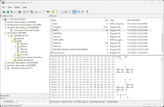Expand Unpartitioned Space [GPT] node
164x107 pixels.
(x=5, y=68)
